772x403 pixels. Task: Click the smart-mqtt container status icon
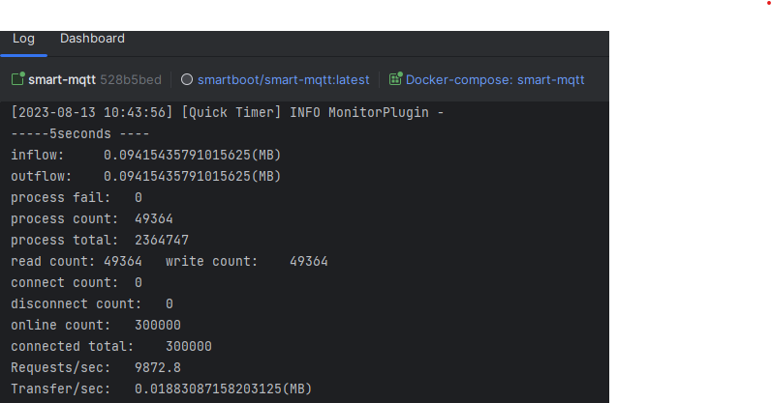17,79
